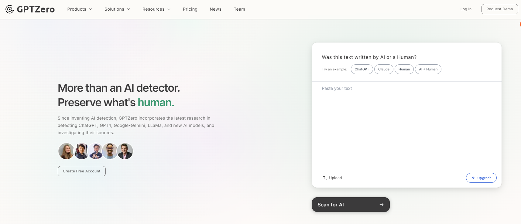Try the Claude example text
The image size is (521, 224).
coord(384,69)
